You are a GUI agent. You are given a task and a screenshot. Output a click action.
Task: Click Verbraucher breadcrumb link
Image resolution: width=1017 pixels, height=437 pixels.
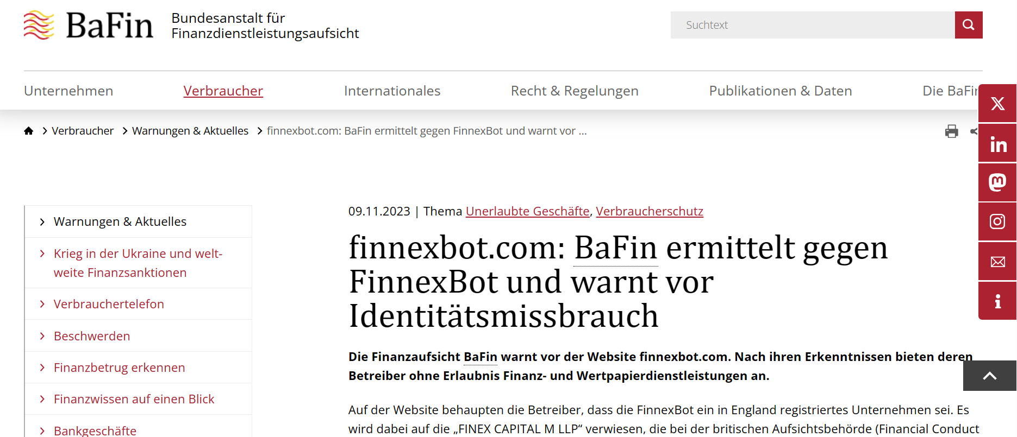83,131
